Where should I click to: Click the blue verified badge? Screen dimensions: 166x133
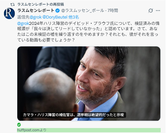click(58, 11)
